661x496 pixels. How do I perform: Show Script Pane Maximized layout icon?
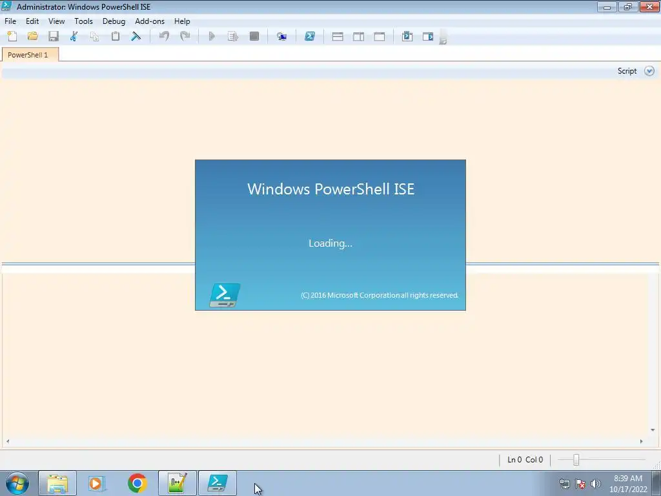[380, 37]
